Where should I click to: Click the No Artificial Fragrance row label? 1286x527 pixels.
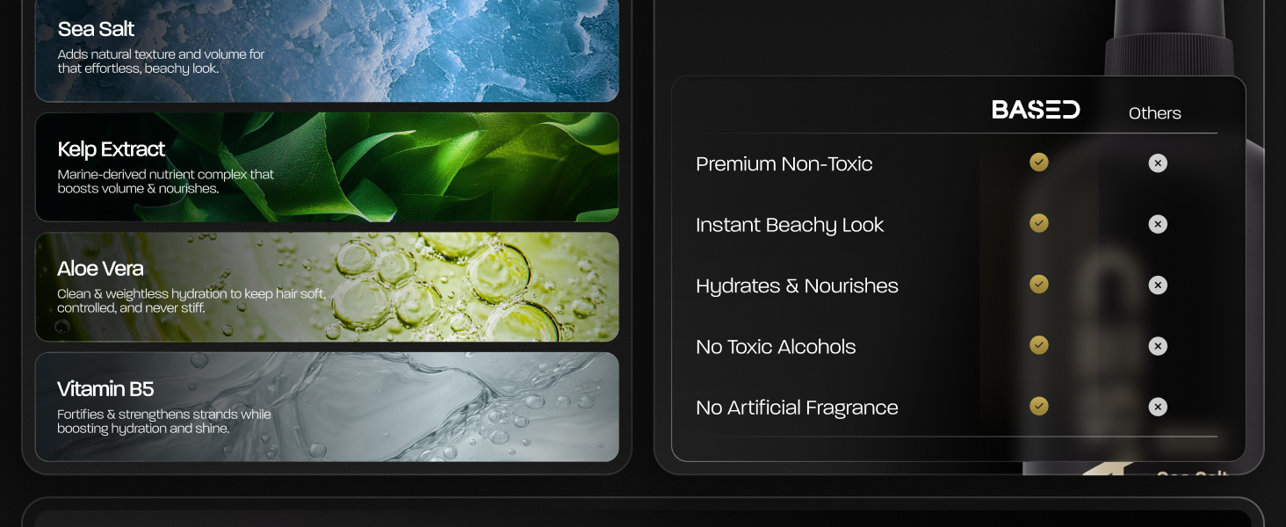tap(797, 408)
